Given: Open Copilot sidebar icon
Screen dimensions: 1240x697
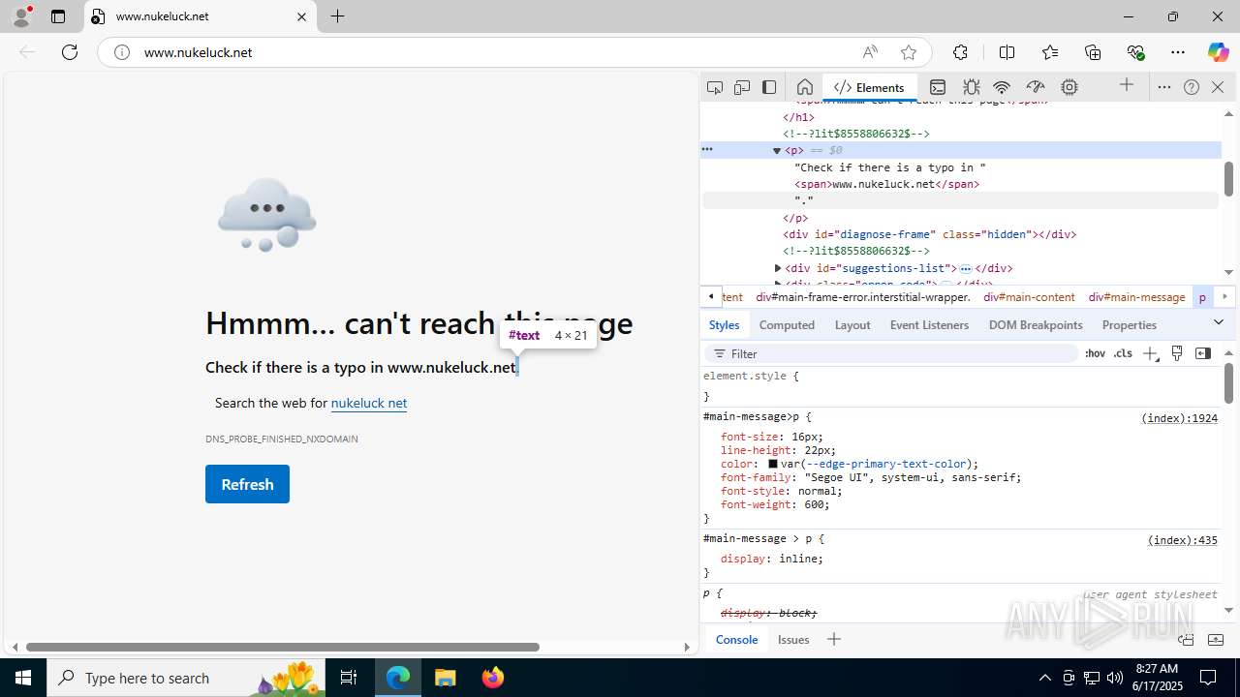Looking at the screenshot, I should pyautogui.click(x=1218, y=52).
